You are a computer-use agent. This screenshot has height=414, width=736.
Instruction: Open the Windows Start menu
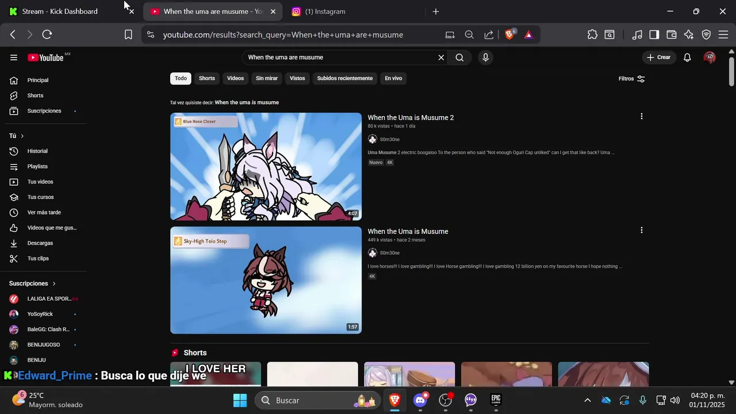[240, 400]
